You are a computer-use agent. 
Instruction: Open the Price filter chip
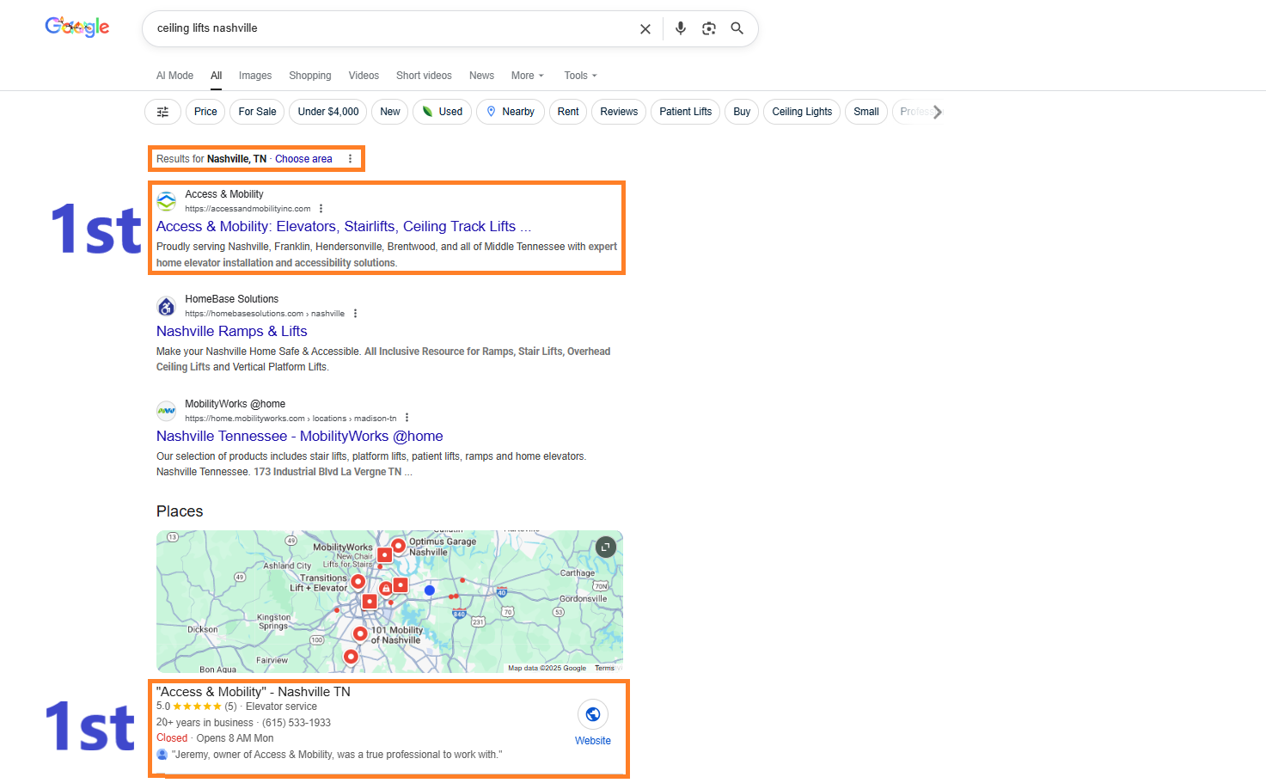coord(205,112)
